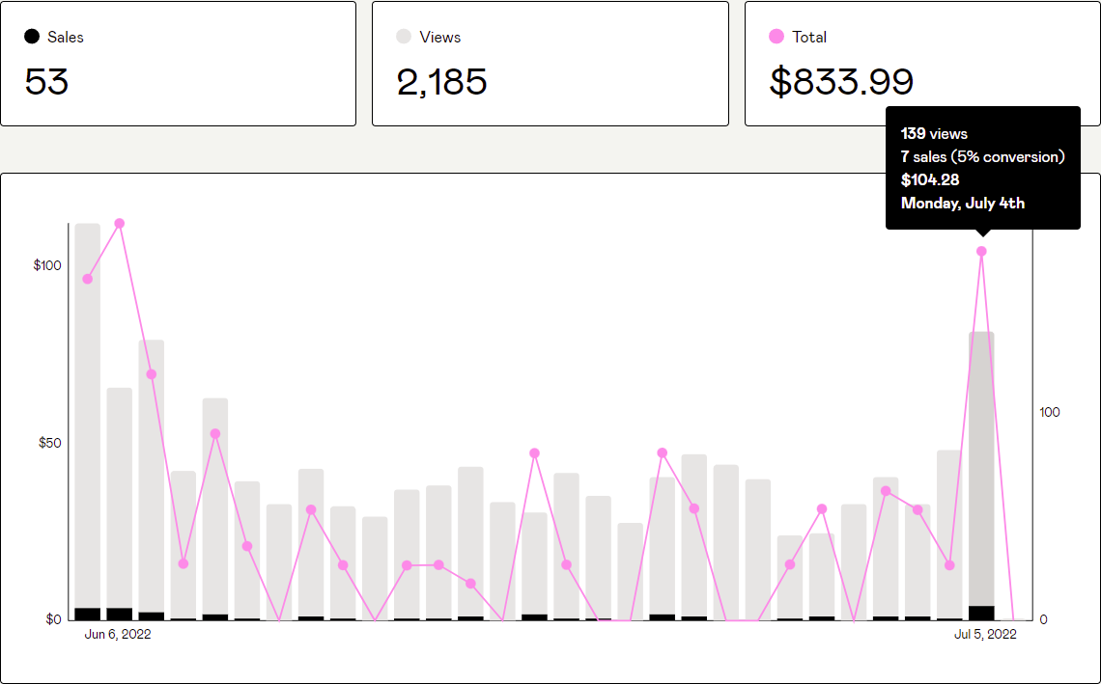Click the black Sales legend dot

(32, 37)
